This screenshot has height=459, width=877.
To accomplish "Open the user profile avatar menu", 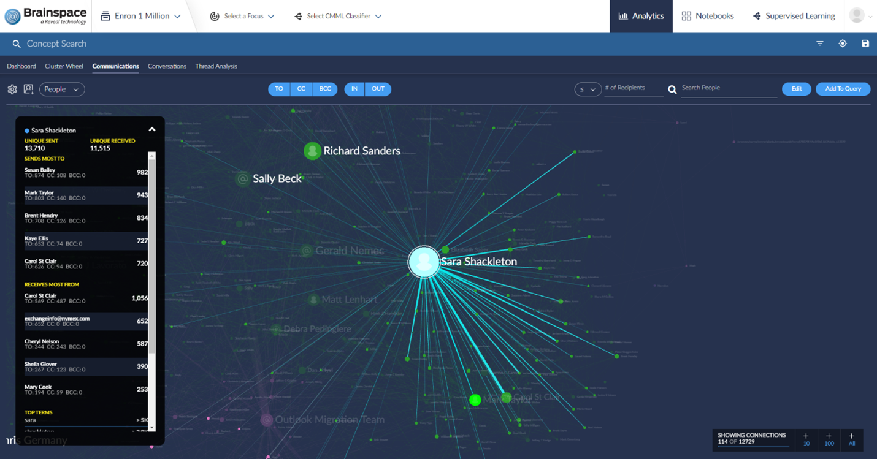I will (x=857, y=15).
